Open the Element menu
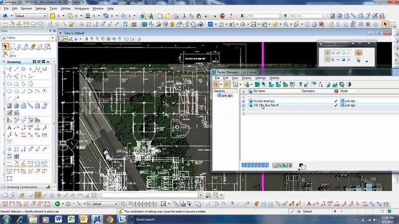Screen dimensions: 399x224 tap(26, 8)
